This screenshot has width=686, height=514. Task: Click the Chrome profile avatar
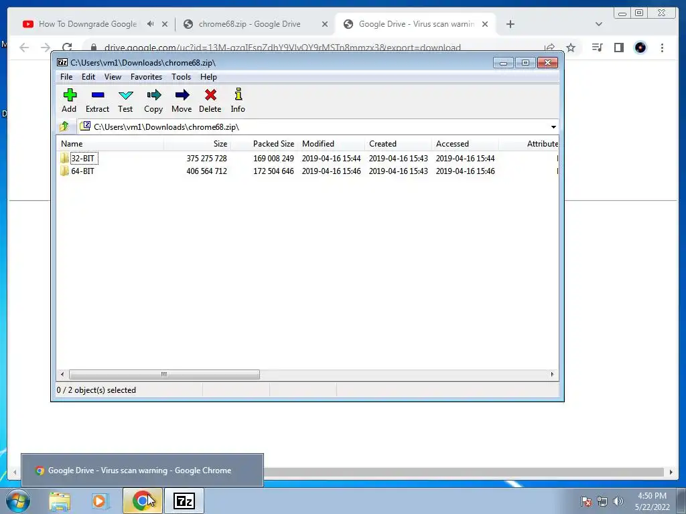coord(640,48)
